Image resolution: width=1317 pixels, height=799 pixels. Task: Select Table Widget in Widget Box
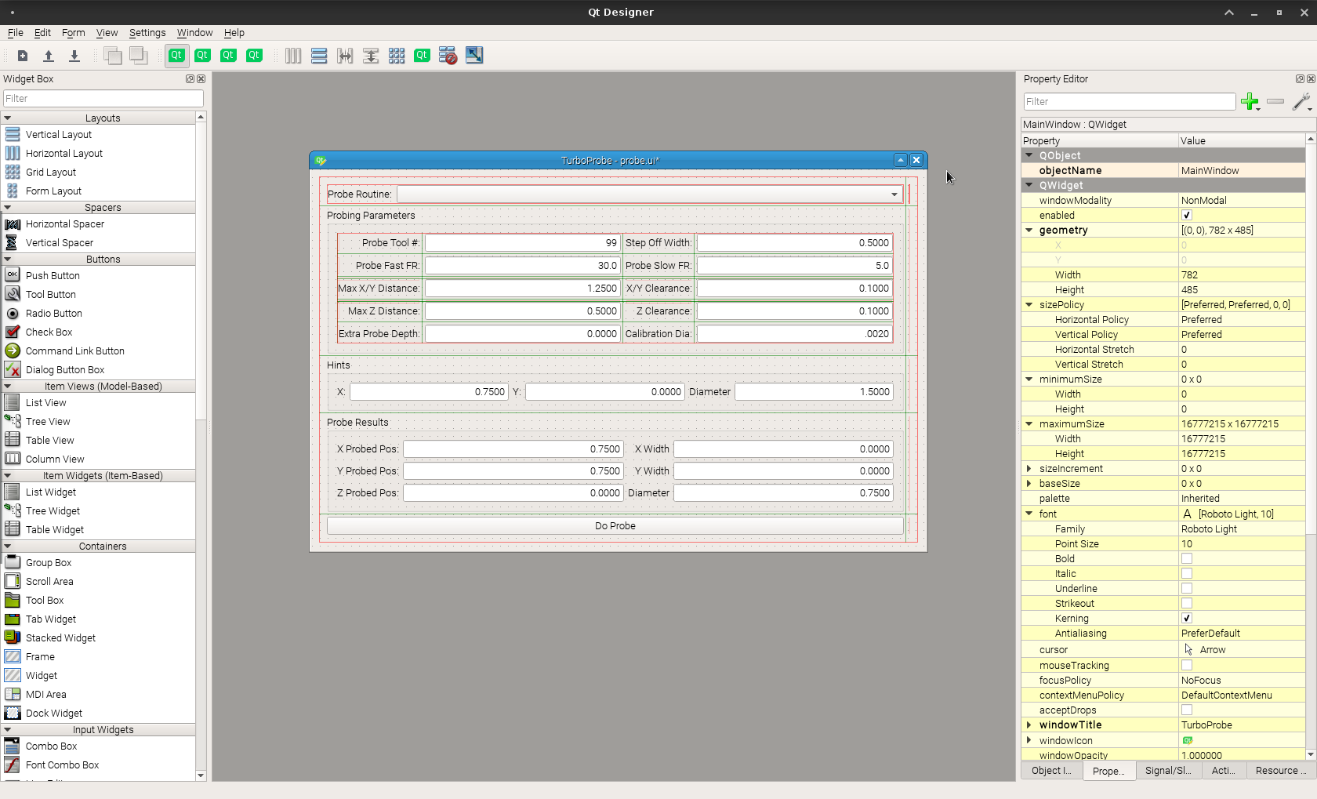point(55,530)
